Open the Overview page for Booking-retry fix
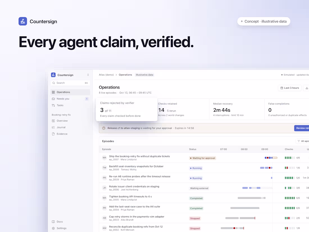This screenshot has height=232, width=309. pos(70,121)
